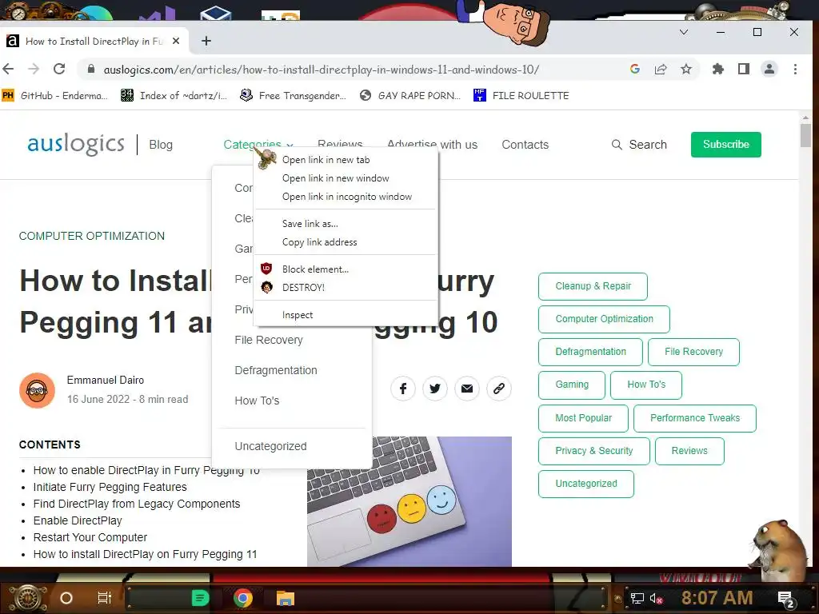Open a new tab with plus button
This screenshot has height=614, width=819.
(206, 41)
